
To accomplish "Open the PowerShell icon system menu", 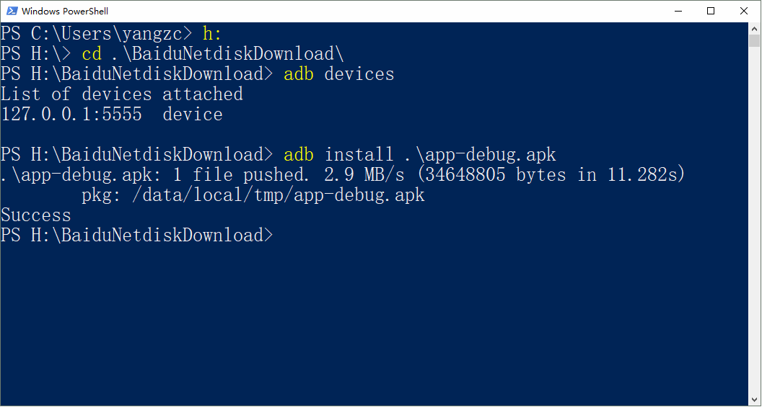I will point(12,11).
